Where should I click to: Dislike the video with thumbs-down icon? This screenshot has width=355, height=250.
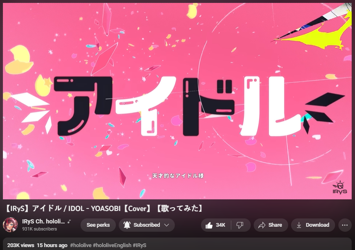pyautogui.click(x=240, y=225)
